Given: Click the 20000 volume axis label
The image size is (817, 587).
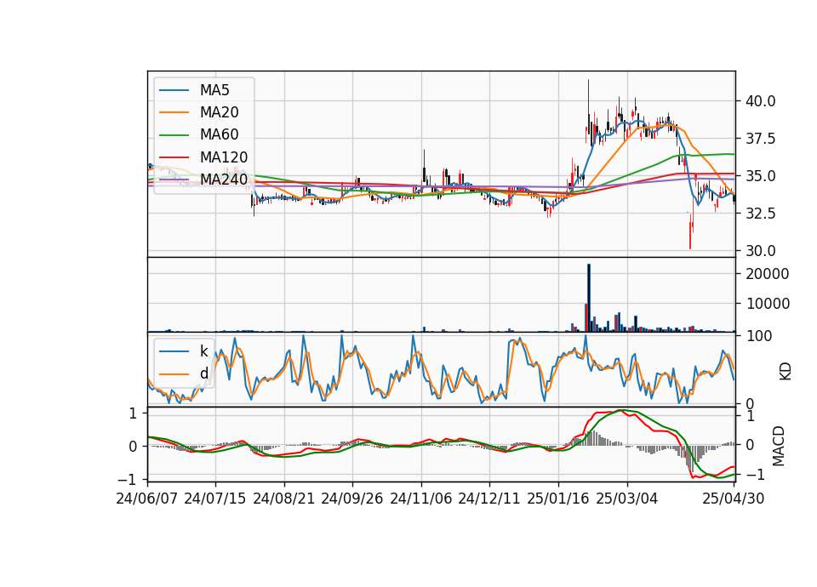Looking at the screenshot, I should click(768, 274).
